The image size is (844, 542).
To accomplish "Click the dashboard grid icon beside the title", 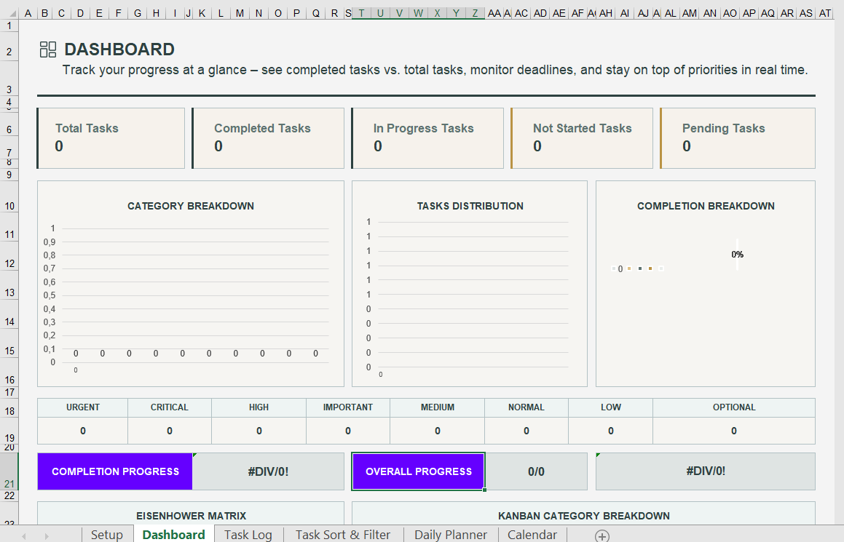I will coord(48,49).
